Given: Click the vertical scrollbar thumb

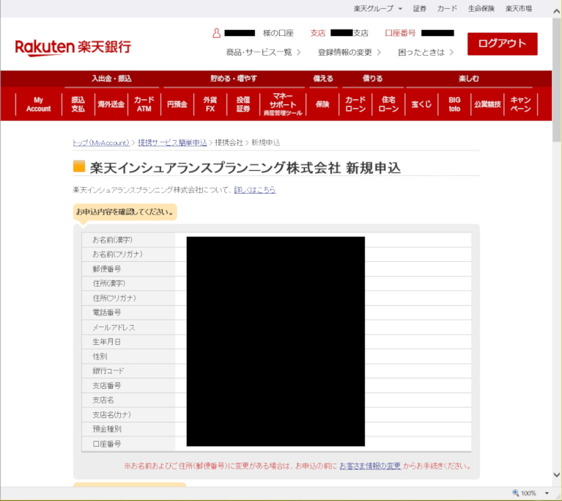Looking at the screenshot, I should 557,80.
